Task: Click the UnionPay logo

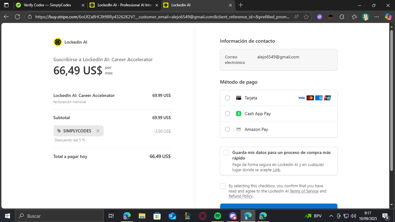Action: point(328,98)
